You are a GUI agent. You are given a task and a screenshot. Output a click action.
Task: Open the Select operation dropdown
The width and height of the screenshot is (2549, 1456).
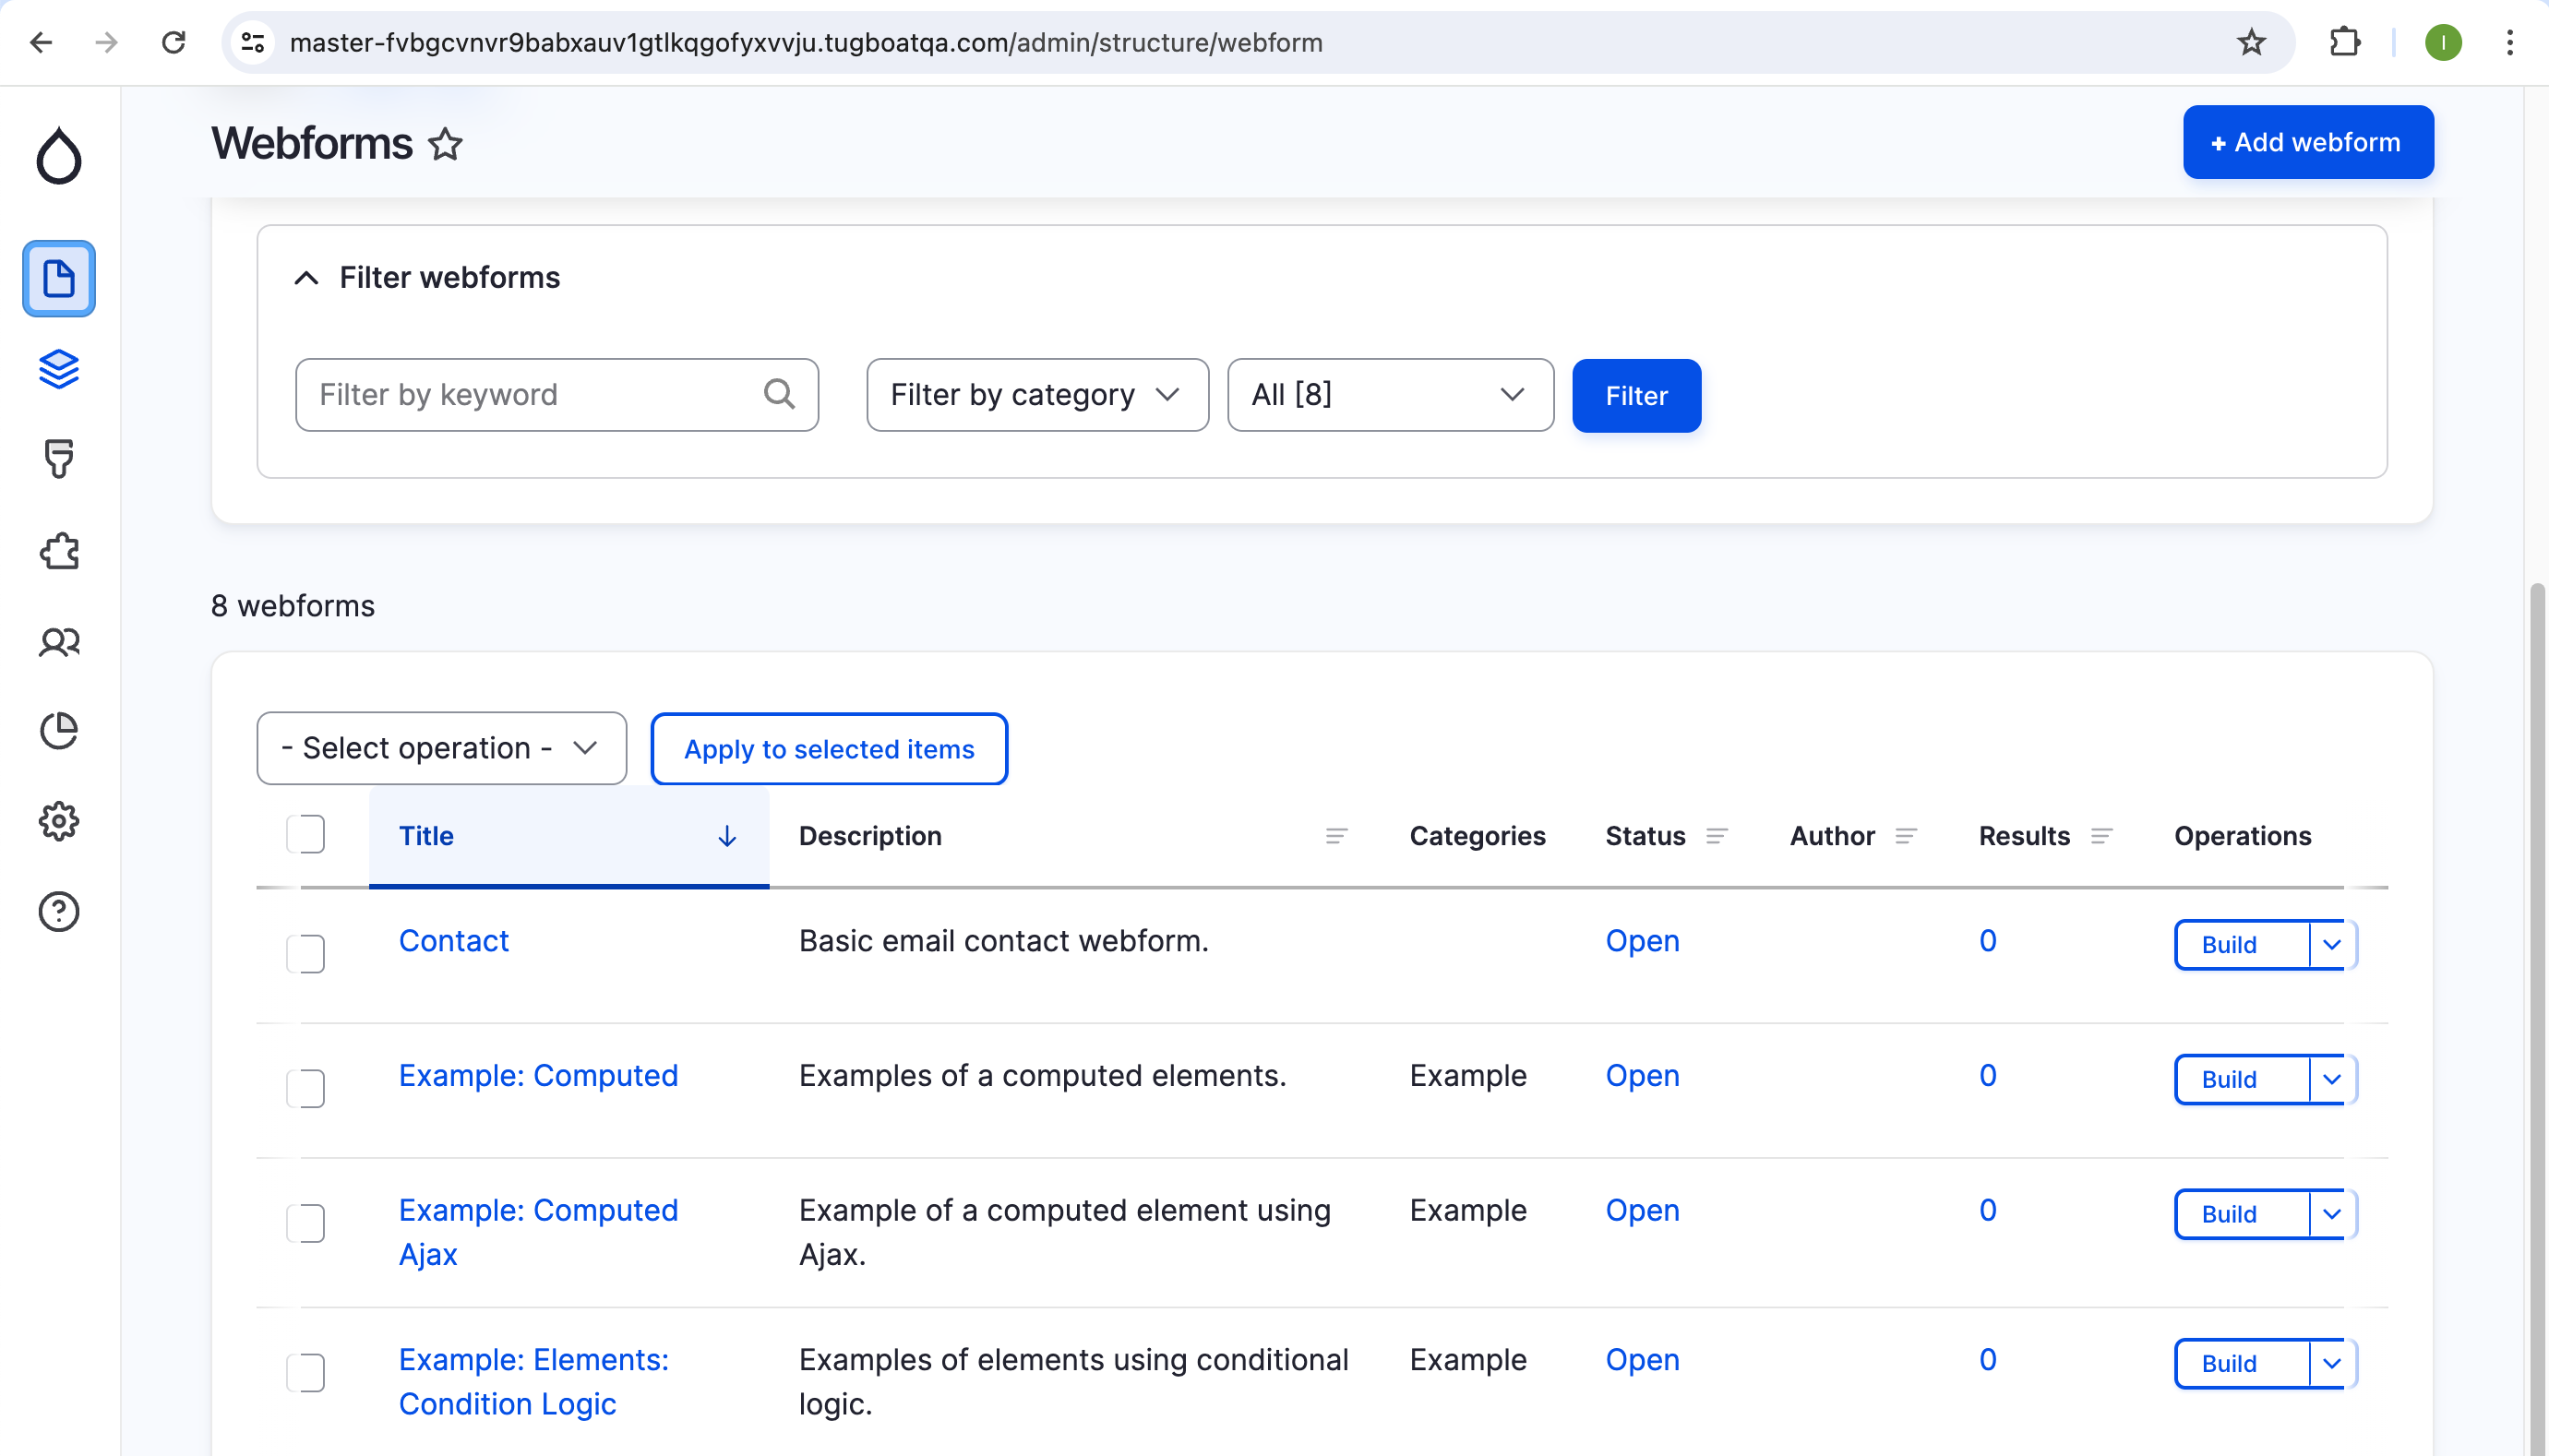tap(441, 748)
